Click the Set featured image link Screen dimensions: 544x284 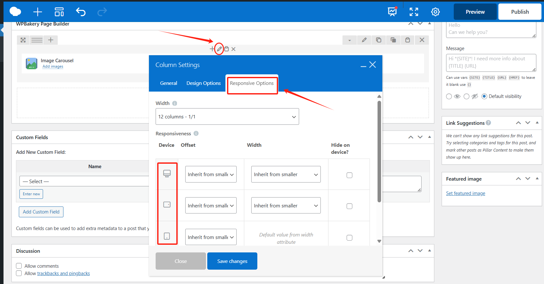[x=465, y=193]
